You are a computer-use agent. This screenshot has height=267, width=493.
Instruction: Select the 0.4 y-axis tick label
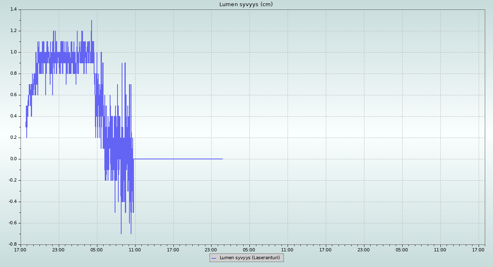[x=13, y=116]
